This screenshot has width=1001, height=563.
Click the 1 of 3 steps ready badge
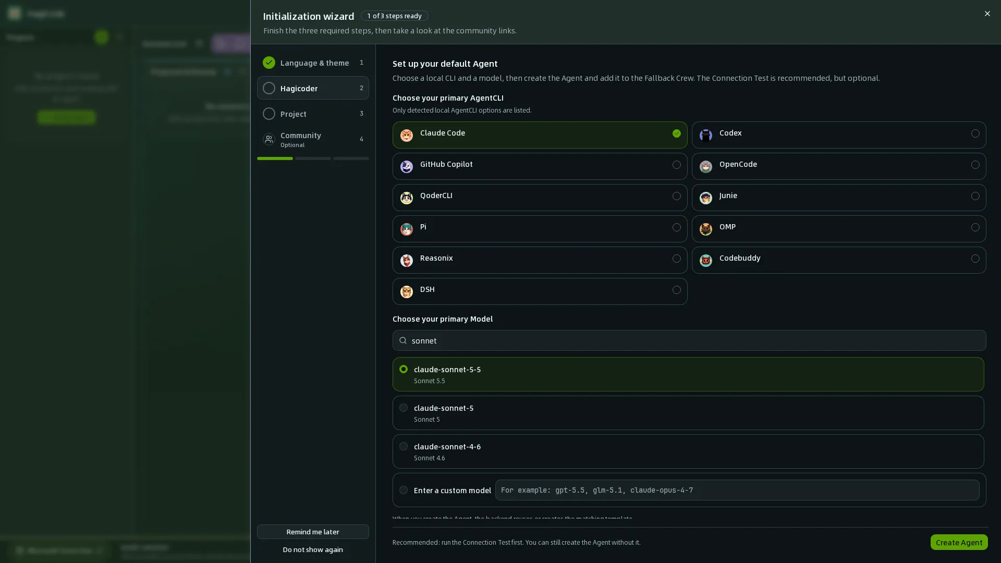coord(394,16)
